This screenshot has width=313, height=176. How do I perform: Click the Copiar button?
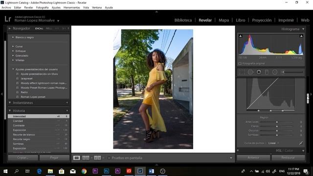(x=23, y=157)
